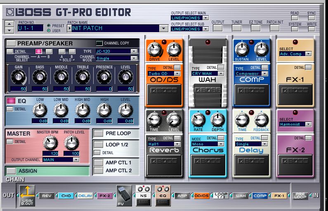This screenshot has width=328, height=211.
Task: Select the CHO block in chain
Action: click(66, 196)
